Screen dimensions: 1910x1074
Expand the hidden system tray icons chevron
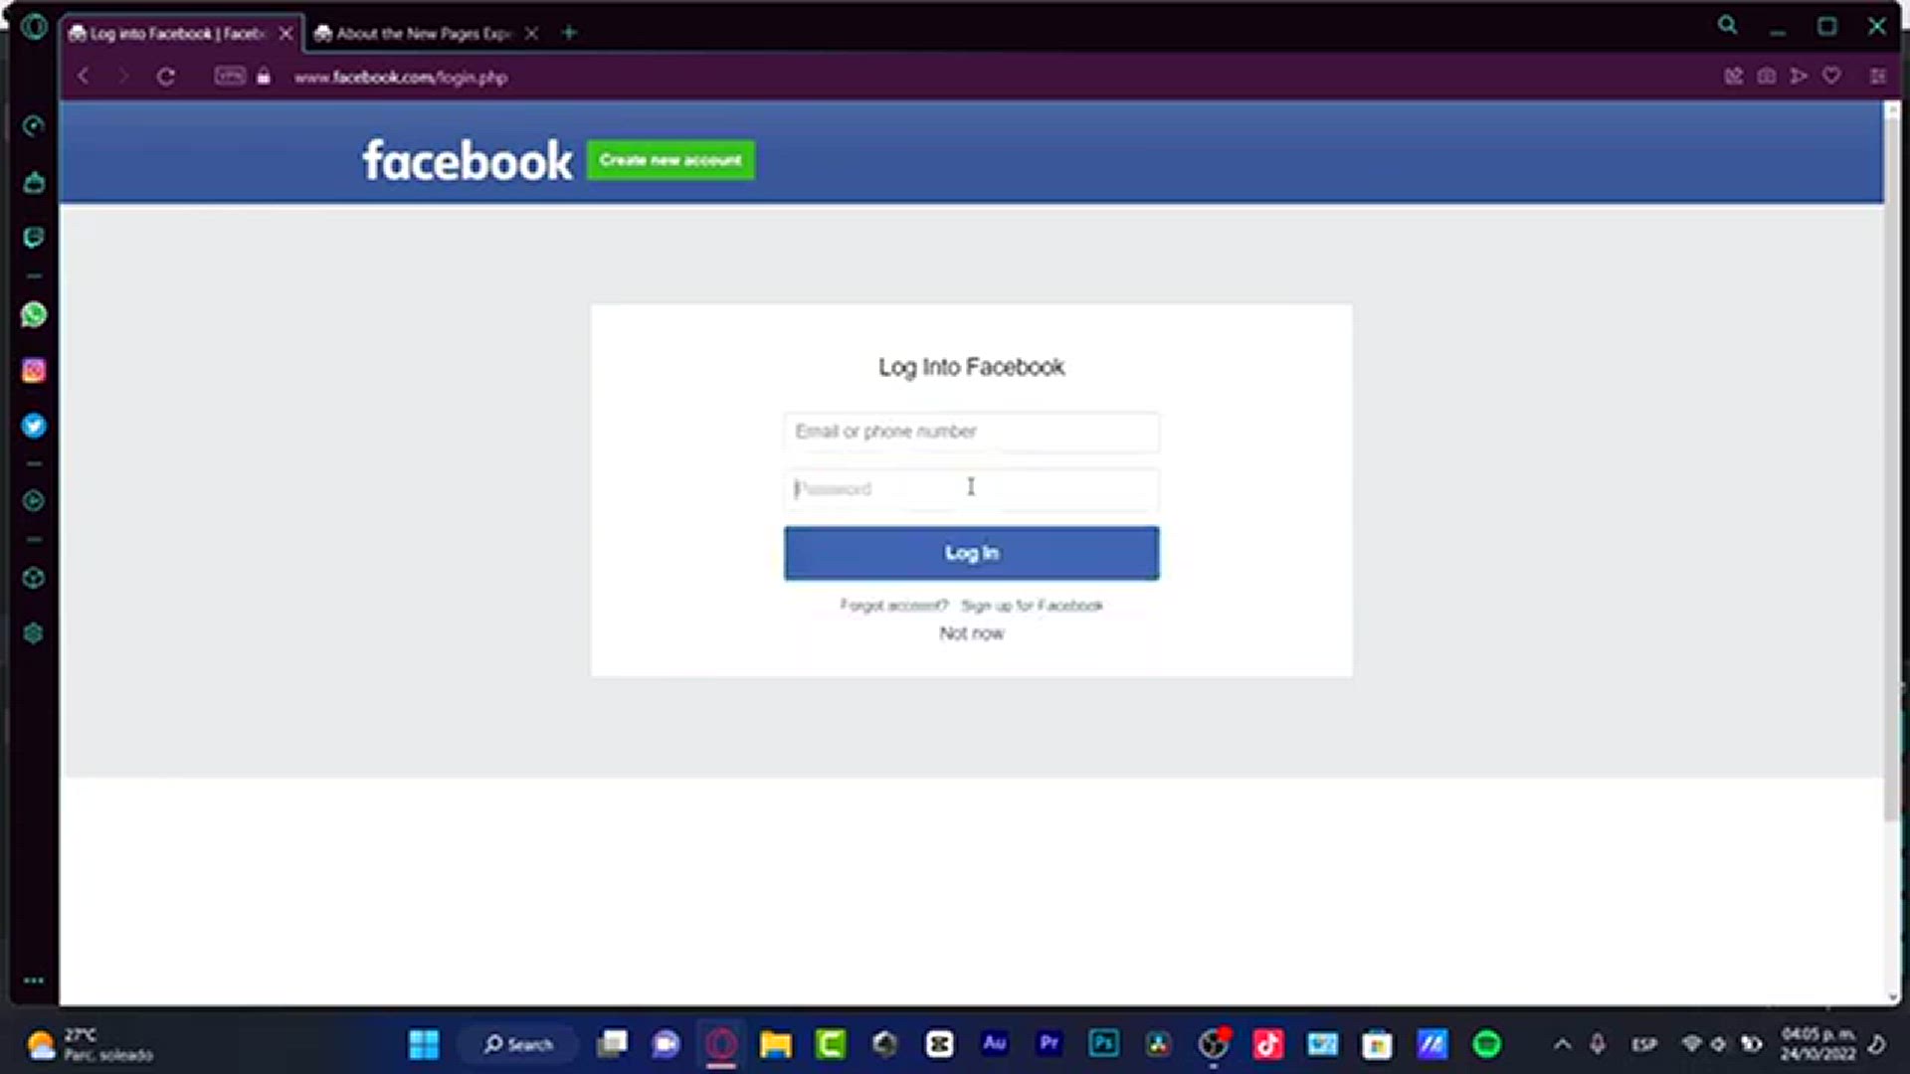coord(1562,1044)
